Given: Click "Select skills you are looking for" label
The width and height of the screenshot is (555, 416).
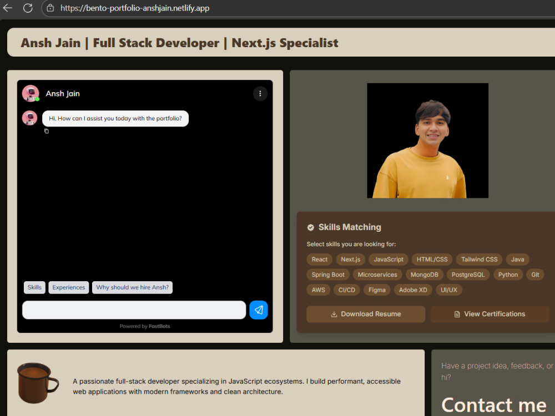Looking at the screenshot, I should click(351, 244).
